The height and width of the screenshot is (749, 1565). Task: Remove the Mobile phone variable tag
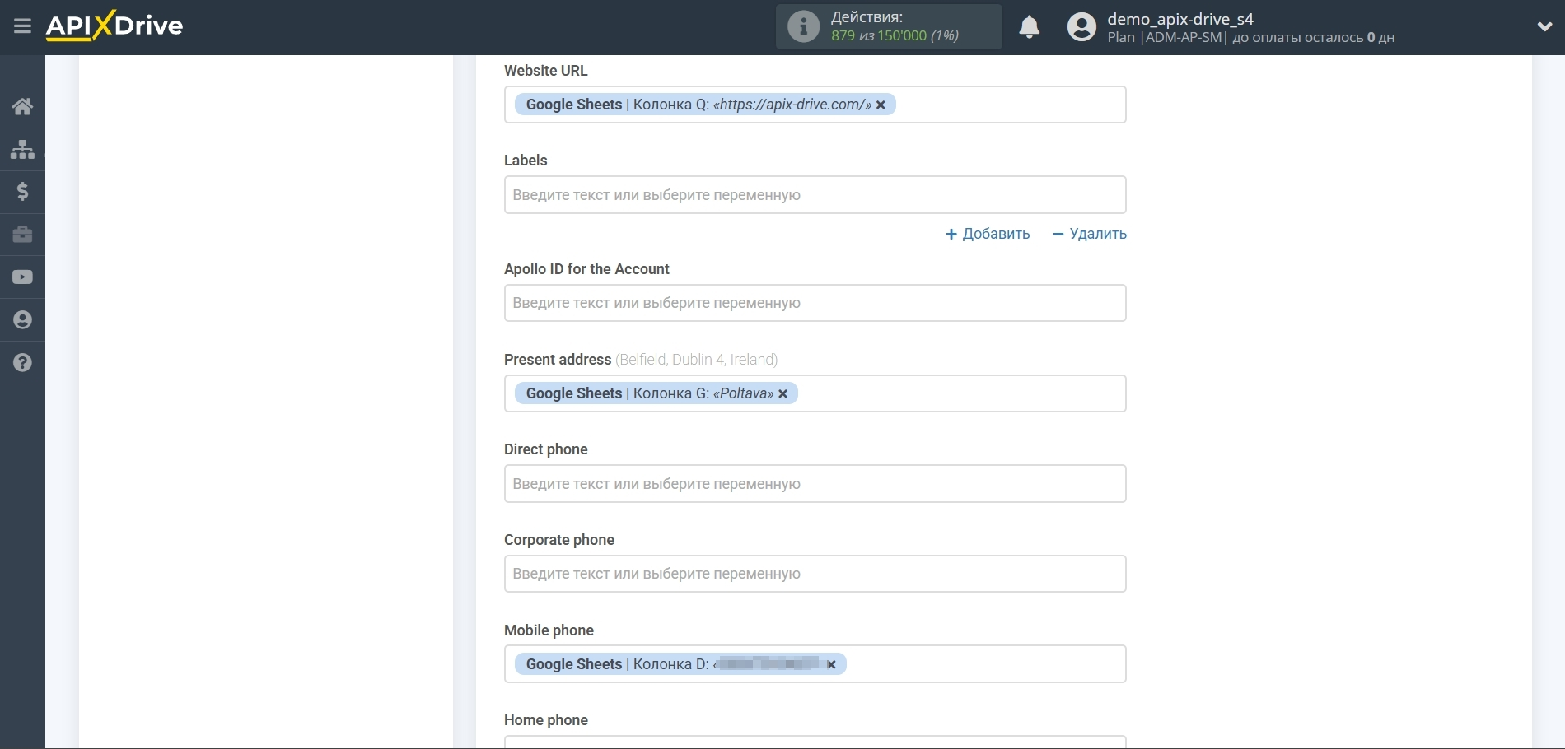(832, 665)
